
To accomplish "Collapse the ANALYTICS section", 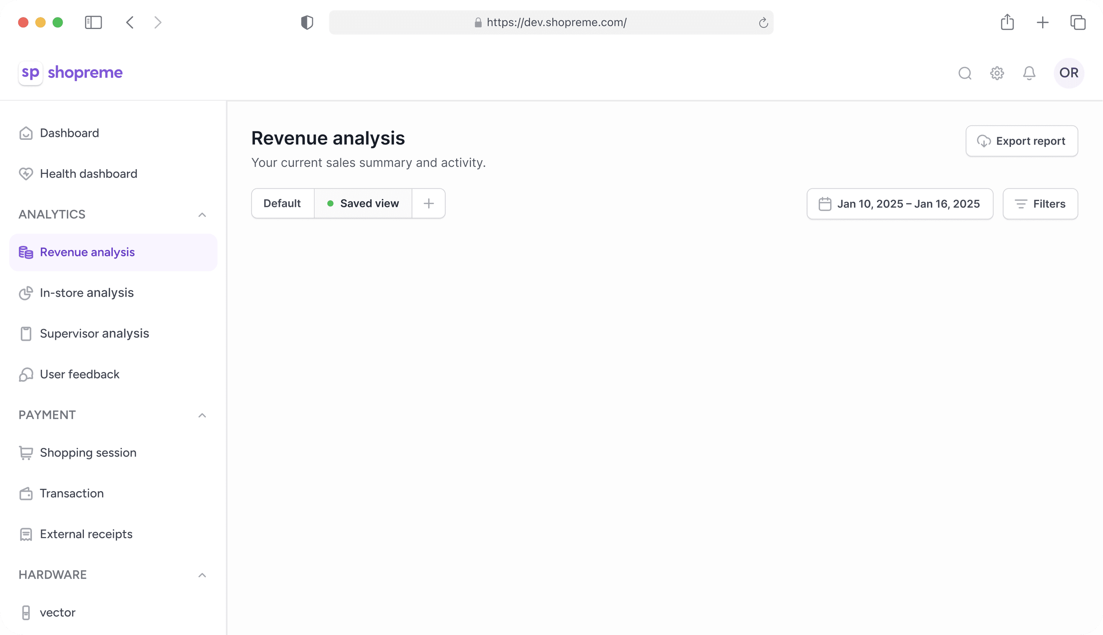I will coord(202,215).
